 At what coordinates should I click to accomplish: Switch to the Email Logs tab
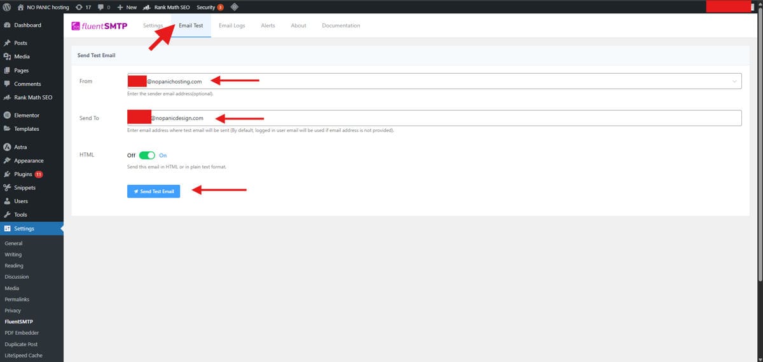231,25
